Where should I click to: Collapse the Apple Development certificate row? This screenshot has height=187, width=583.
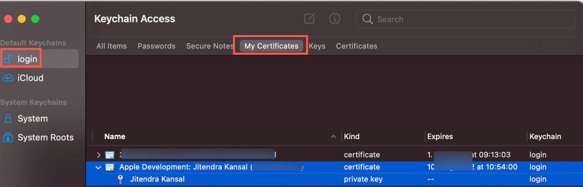coord(98,167)
